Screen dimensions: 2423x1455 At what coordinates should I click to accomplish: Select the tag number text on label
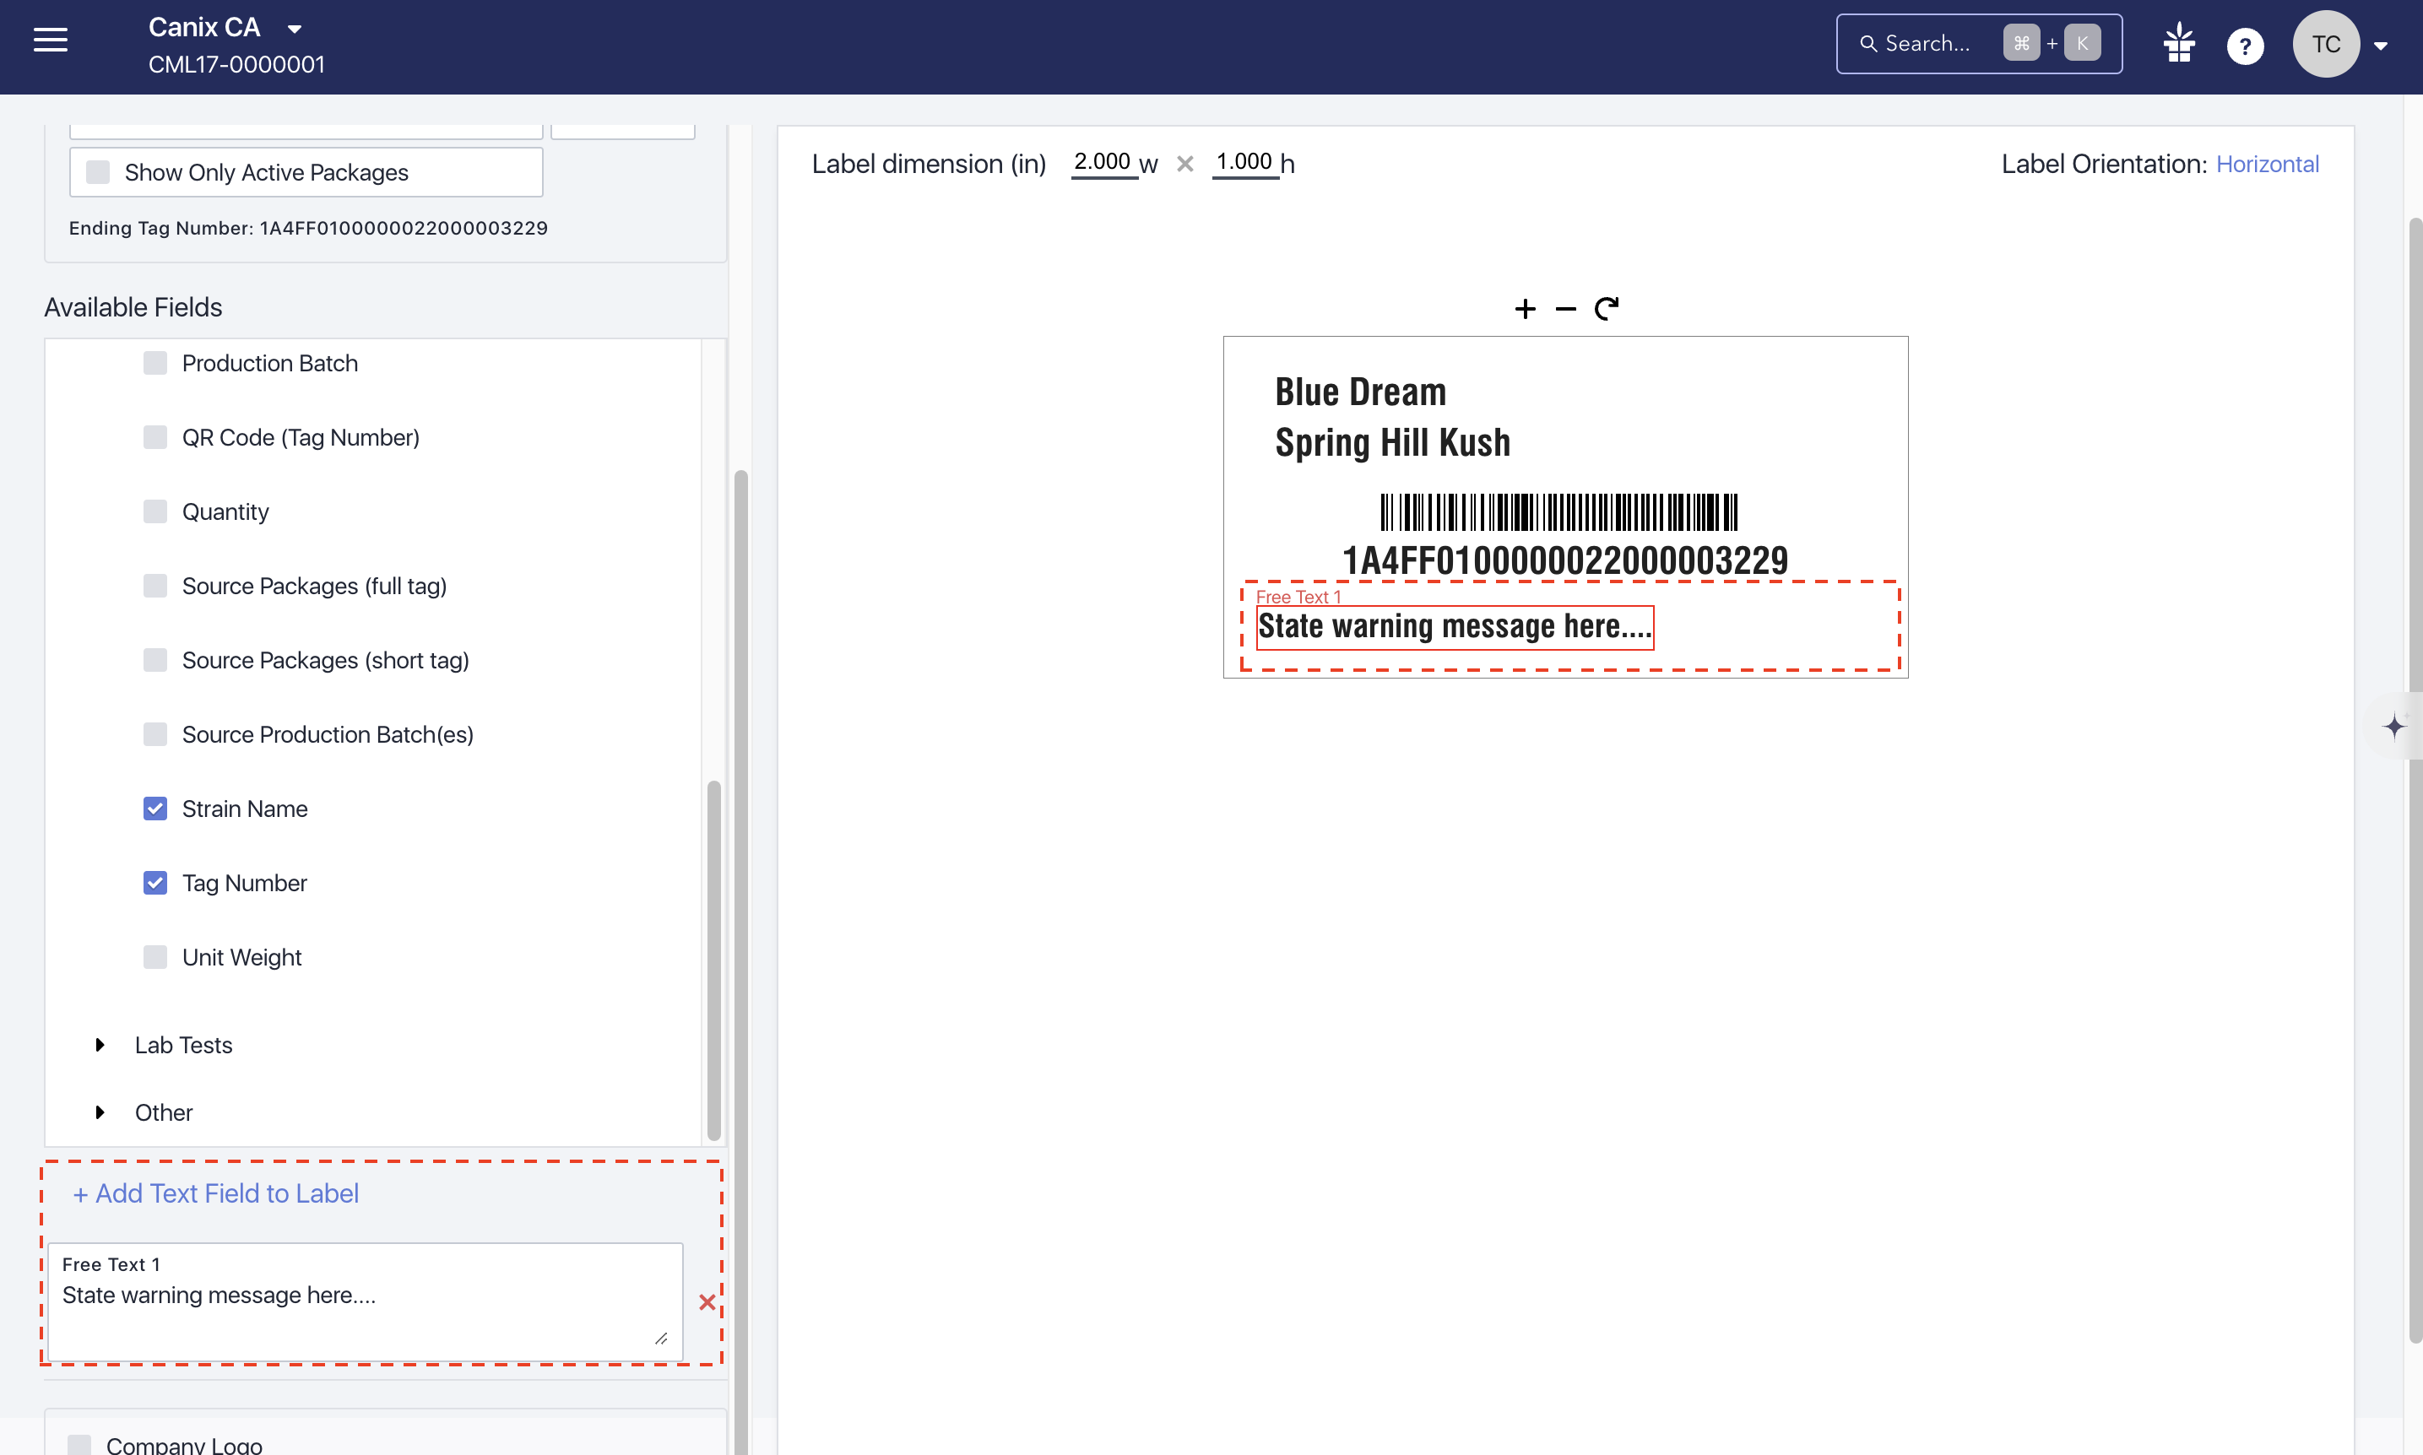tap(1565, 561)
